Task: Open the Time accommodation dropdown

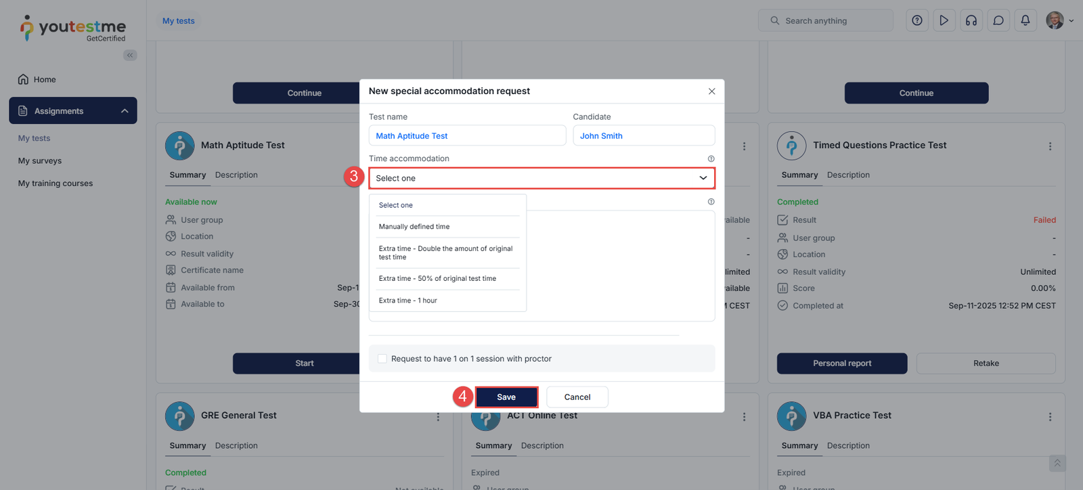Action: point(541,178)
